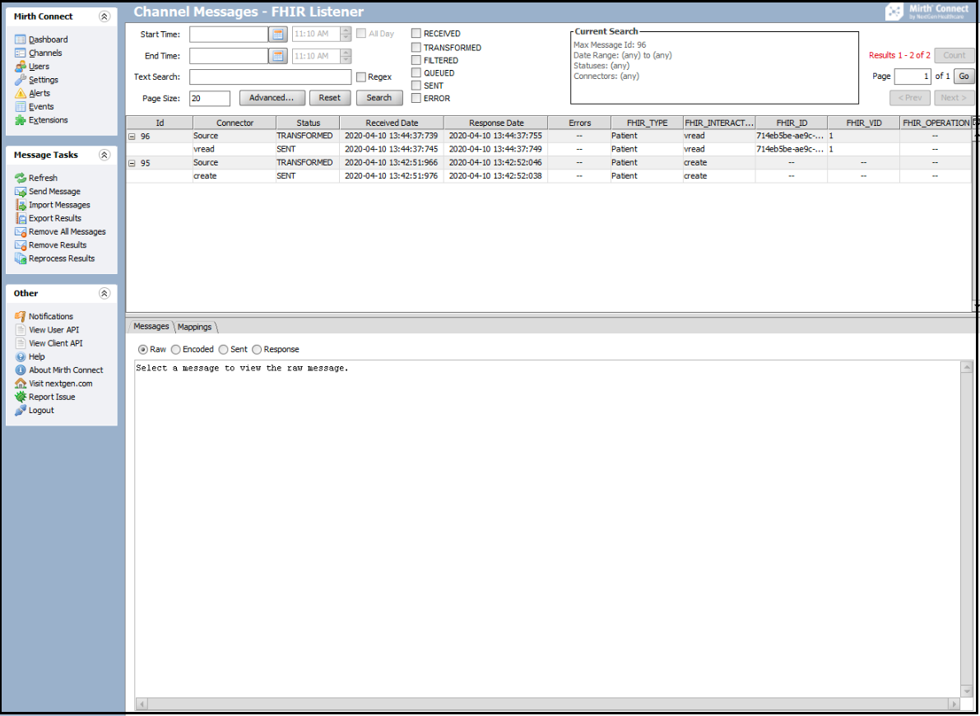This screenshot has height=716, width=980.
Task: Enable the ERROR status checkbox
Action: [x=416, y=98]
